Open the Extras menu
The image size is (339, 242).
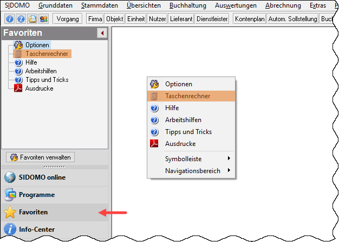tap(317, 5)
